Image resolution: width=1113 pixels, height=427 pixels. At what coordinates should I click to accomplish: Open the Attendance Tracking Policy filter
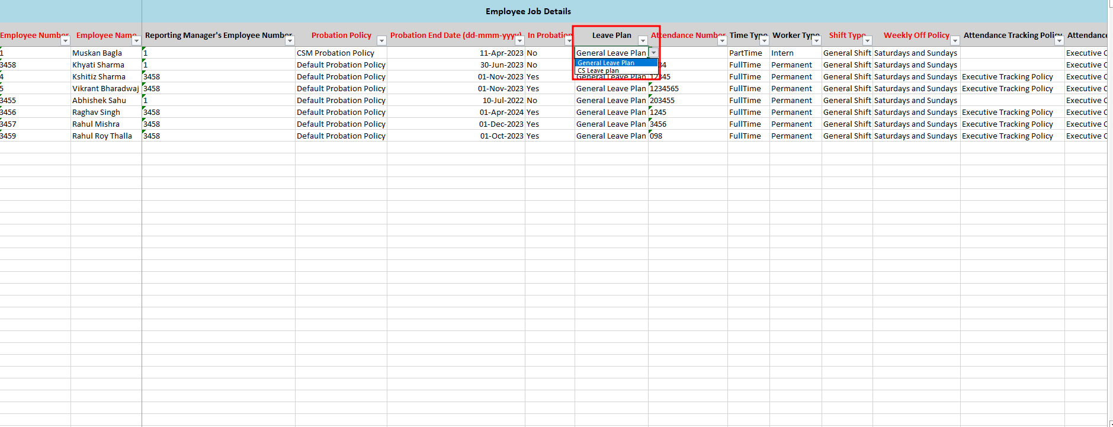(x=1059, y=41)
